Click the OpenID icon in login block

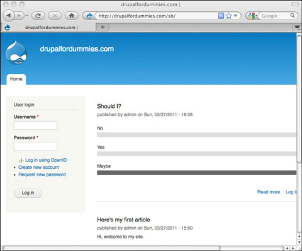click(x=21, y=161)
